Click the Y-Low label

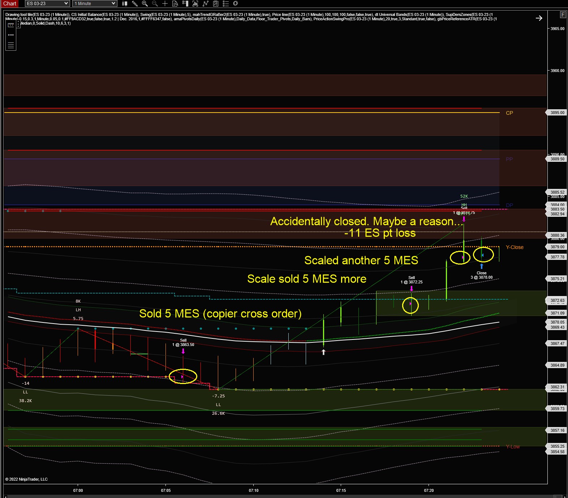point(513,447)
